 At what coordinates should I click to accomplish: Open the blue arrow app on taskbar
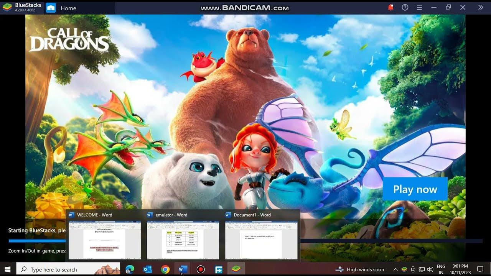coord(219,269)
